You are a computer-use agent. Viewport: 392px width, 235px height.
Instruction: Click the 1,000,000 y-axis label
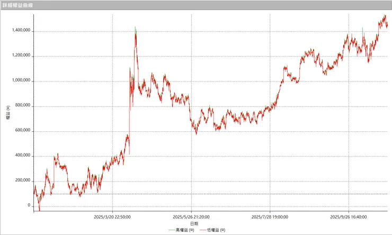pyautogui.click(x=21, y=80)
